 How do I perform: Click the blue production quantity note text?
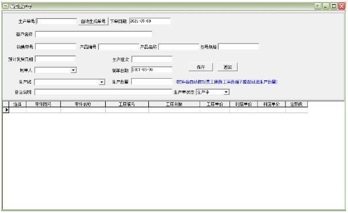pos(227,82)
